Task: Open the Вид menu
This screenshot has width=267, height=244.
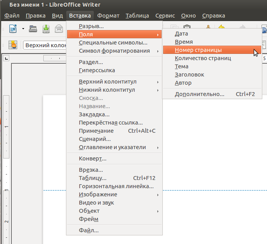Action: [x=57, y=16]
